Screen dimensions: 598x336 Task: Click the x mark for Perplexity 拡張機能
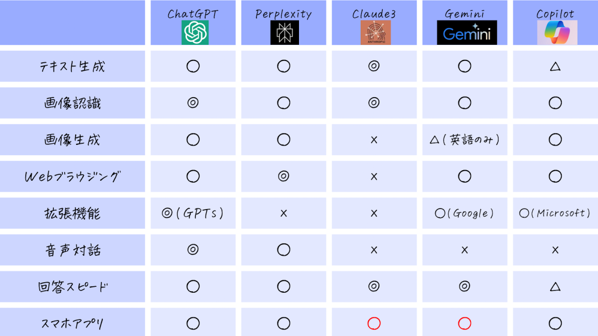click(284, 214)
